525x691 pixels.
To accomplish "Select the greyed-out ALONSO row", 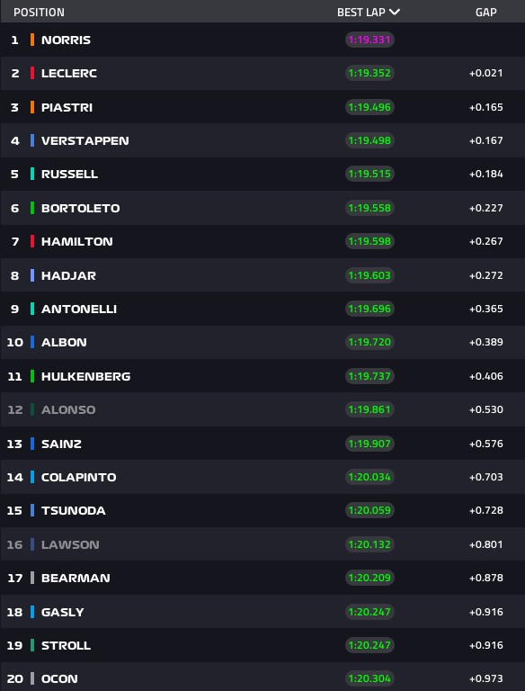I will click(x=262, y=409).
